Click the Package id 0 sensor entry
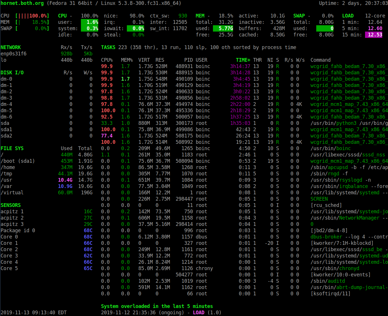 18,230
